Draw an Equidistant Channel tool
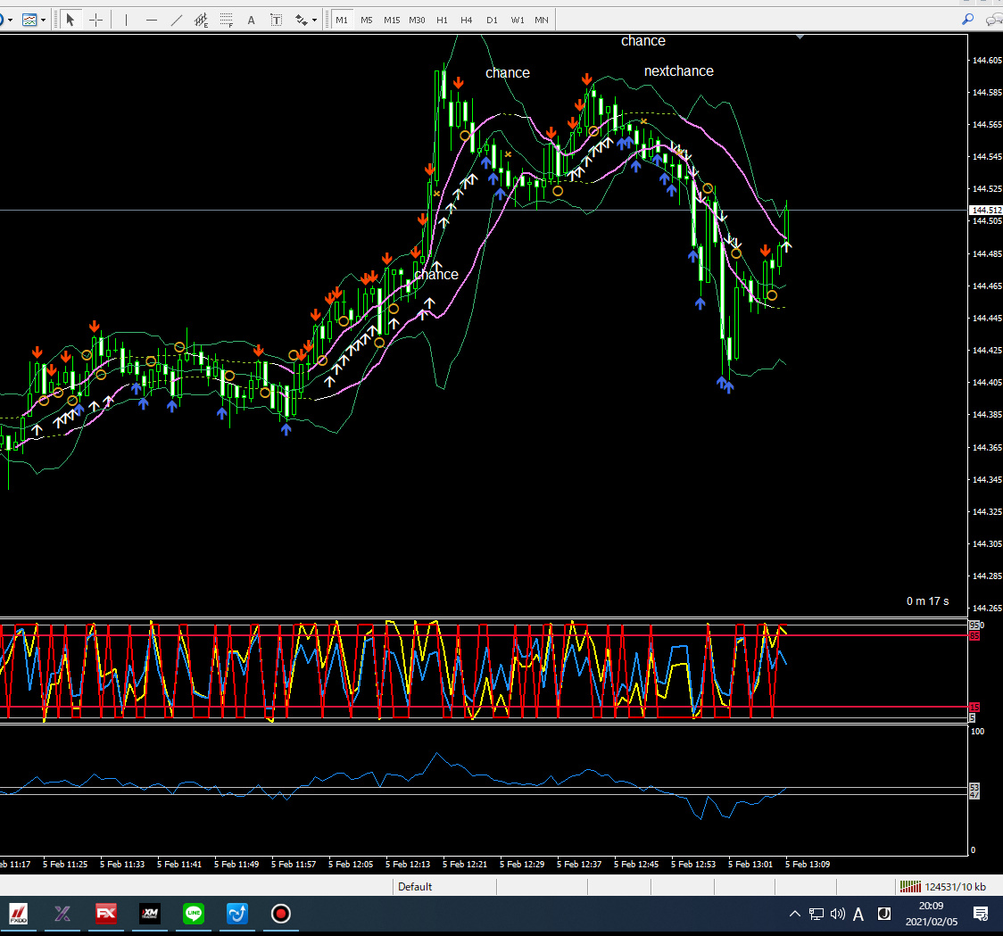This screenshot has height=936, width=1003. (x=202, y=20)
